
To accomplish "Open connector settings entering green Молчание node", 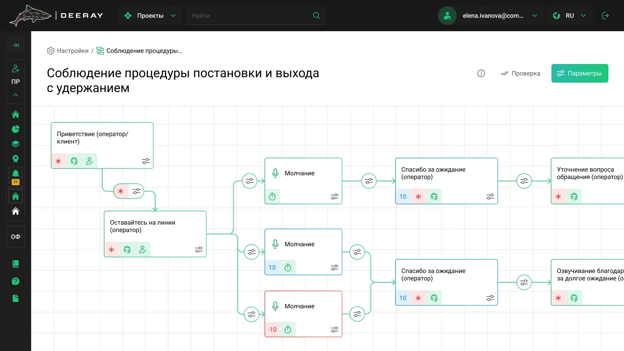I will (250, 181).
